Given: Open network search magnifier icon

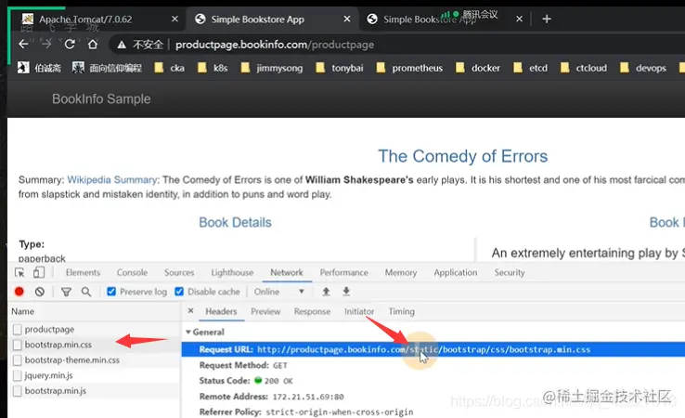Looking at the screenshot, I should pos(86,292).
